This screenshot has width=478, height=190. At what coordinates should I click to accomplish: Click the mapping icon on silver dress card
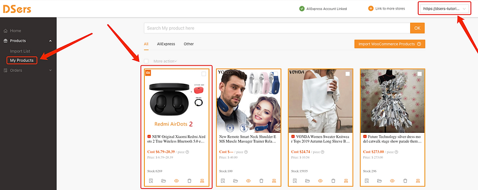(x=418, y=180)
